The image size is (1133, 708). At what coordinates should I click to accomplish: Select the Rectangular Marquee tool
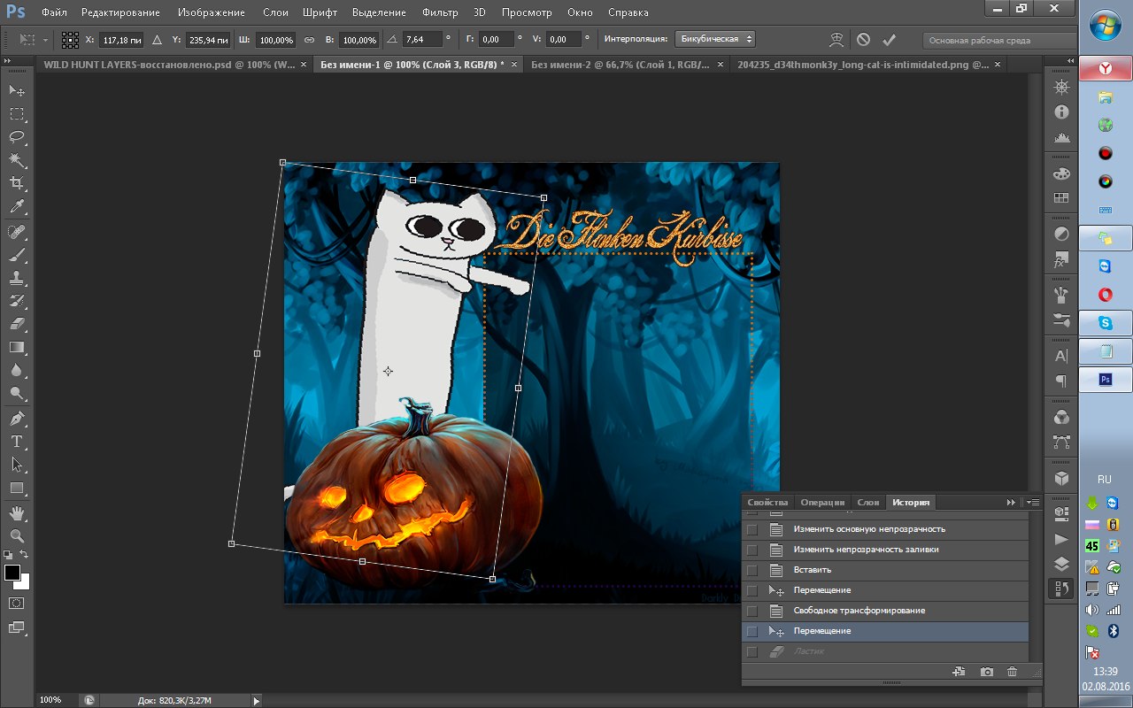click(x=17, y=113)
